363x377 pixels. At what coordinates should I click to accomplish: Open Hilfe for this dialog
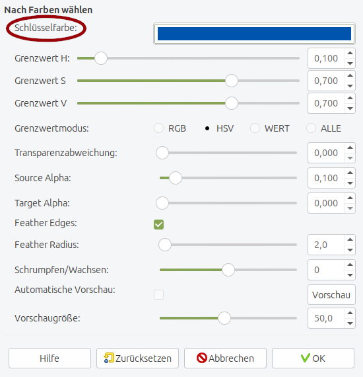[x=49, y=358]
